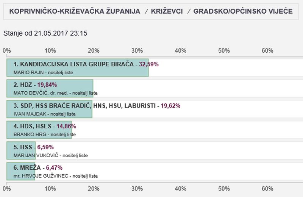Select the MREŽA list title
303x197 pixels.
pos(27,168)
